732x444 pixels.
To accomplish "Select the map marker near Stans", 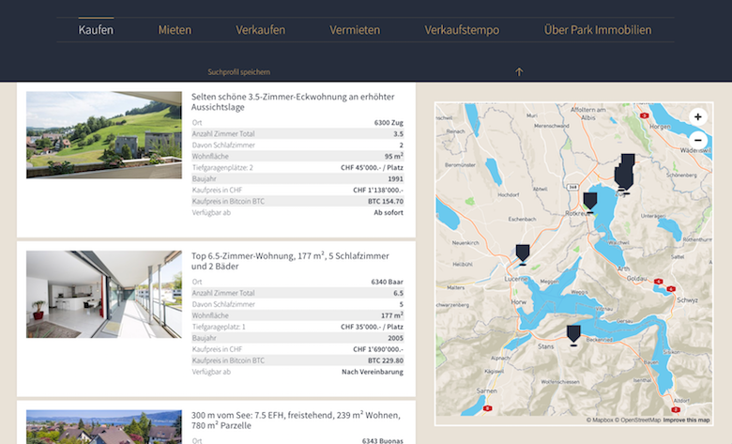I will pos(573,335).
